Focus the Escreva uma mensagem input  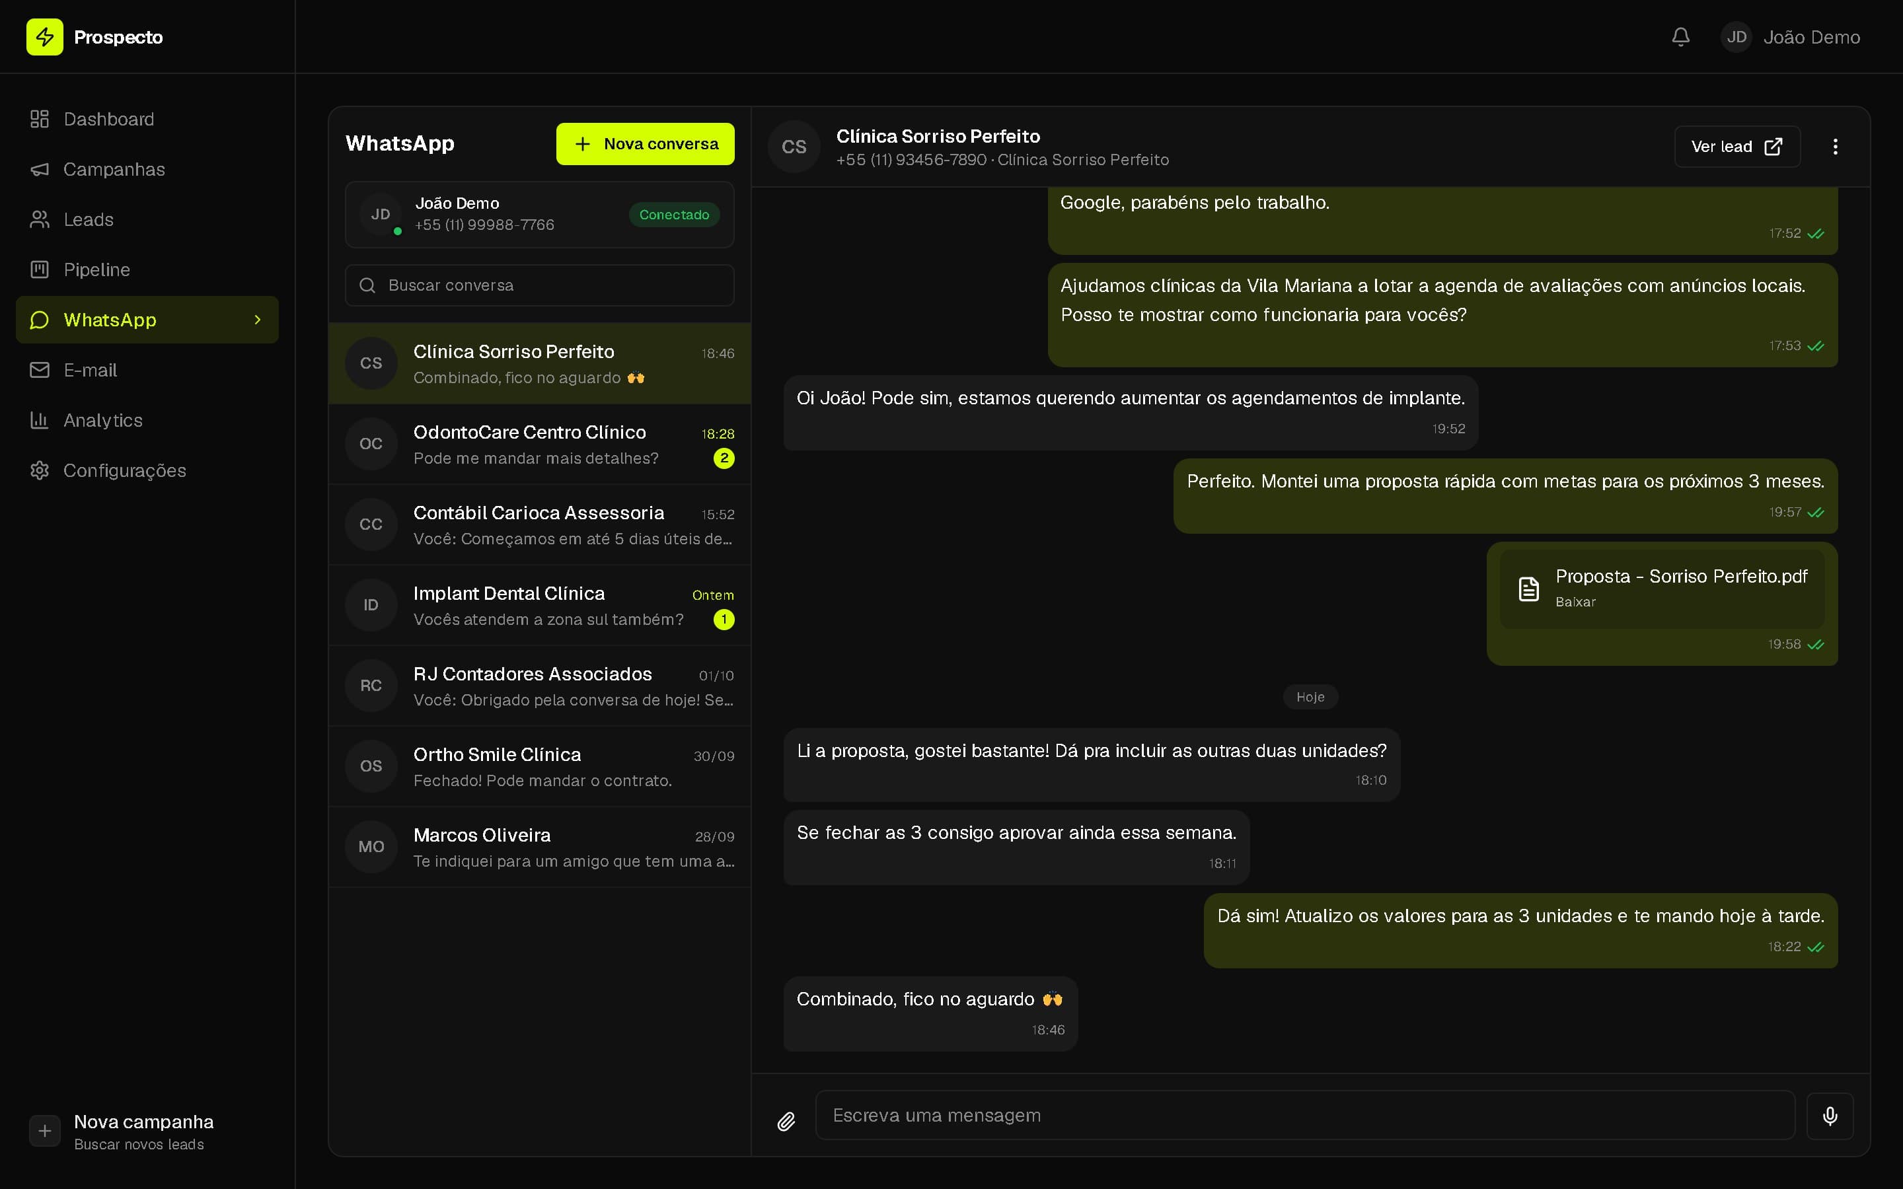1304,1115
